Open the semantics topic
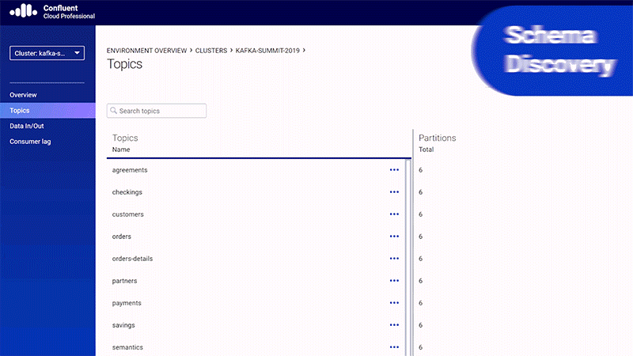Image resolution: width=633 pixels, height=356 pixels. pyautogui.click(x=127, y=347)
